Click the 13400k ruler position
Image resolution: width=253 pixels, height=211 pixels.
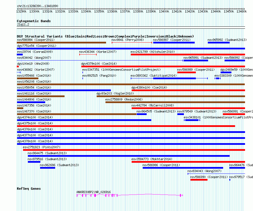[164, 11]
